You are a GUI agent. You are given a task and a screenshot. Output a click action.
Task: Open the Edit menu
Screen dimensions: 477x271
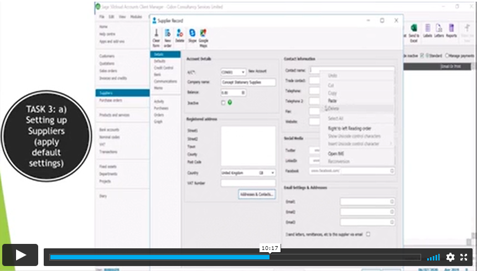pyautogui.click(x=111, y=17)
